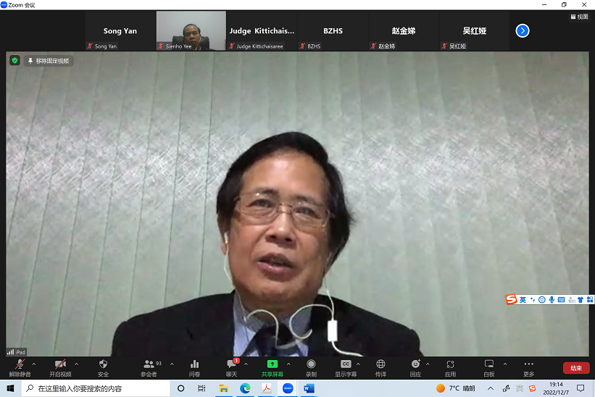This screenshot has width=595, height=397.
Task: Click the red End (结束) meeting button
Action: (576, 368)
